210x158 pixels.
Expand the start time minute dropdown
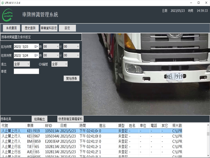(71, 47)
